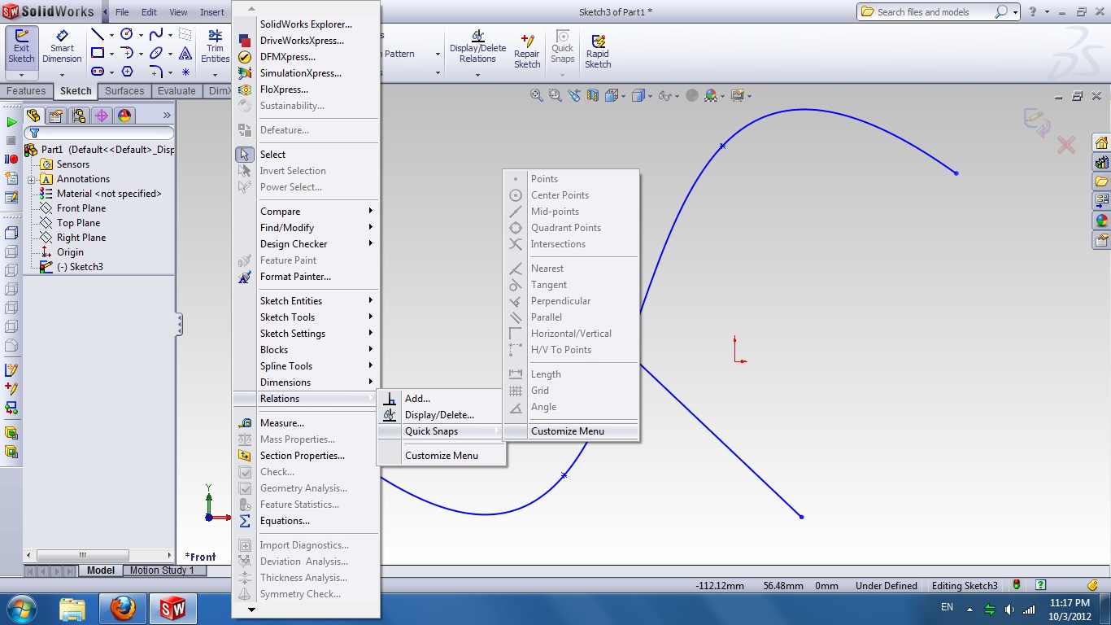
Task: Click Customize Menu in Relations submenu
Action: point(441,456)
